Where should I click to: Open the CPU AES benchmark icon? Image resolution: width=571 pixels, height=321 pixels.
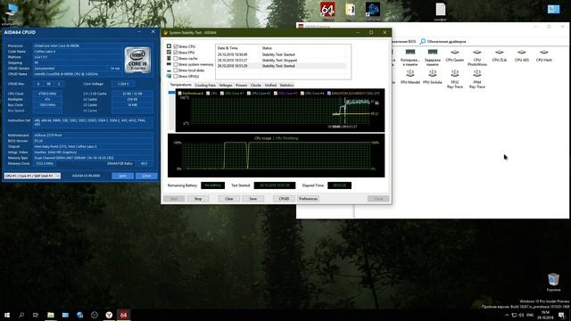click(x=521, y=52)
